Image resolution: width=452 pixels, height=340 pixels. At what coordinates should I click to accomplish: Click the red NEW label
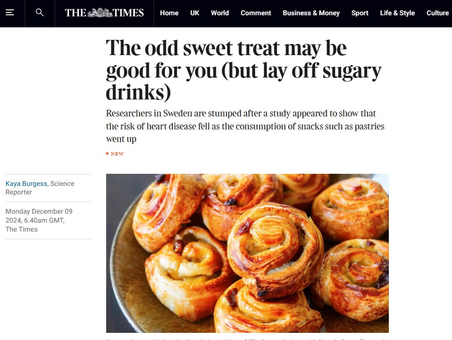tap(115, 154)
